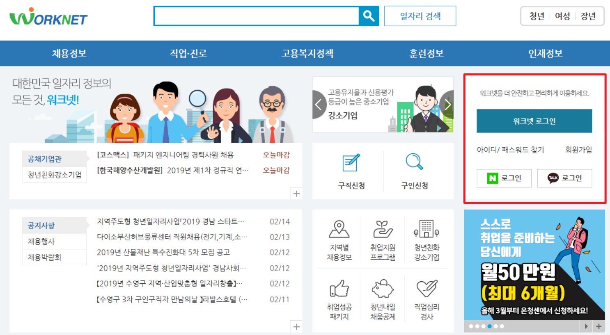The image size is (610, 335).
Task: Select the 여성 tab
Action: click(x=562, y=16)
